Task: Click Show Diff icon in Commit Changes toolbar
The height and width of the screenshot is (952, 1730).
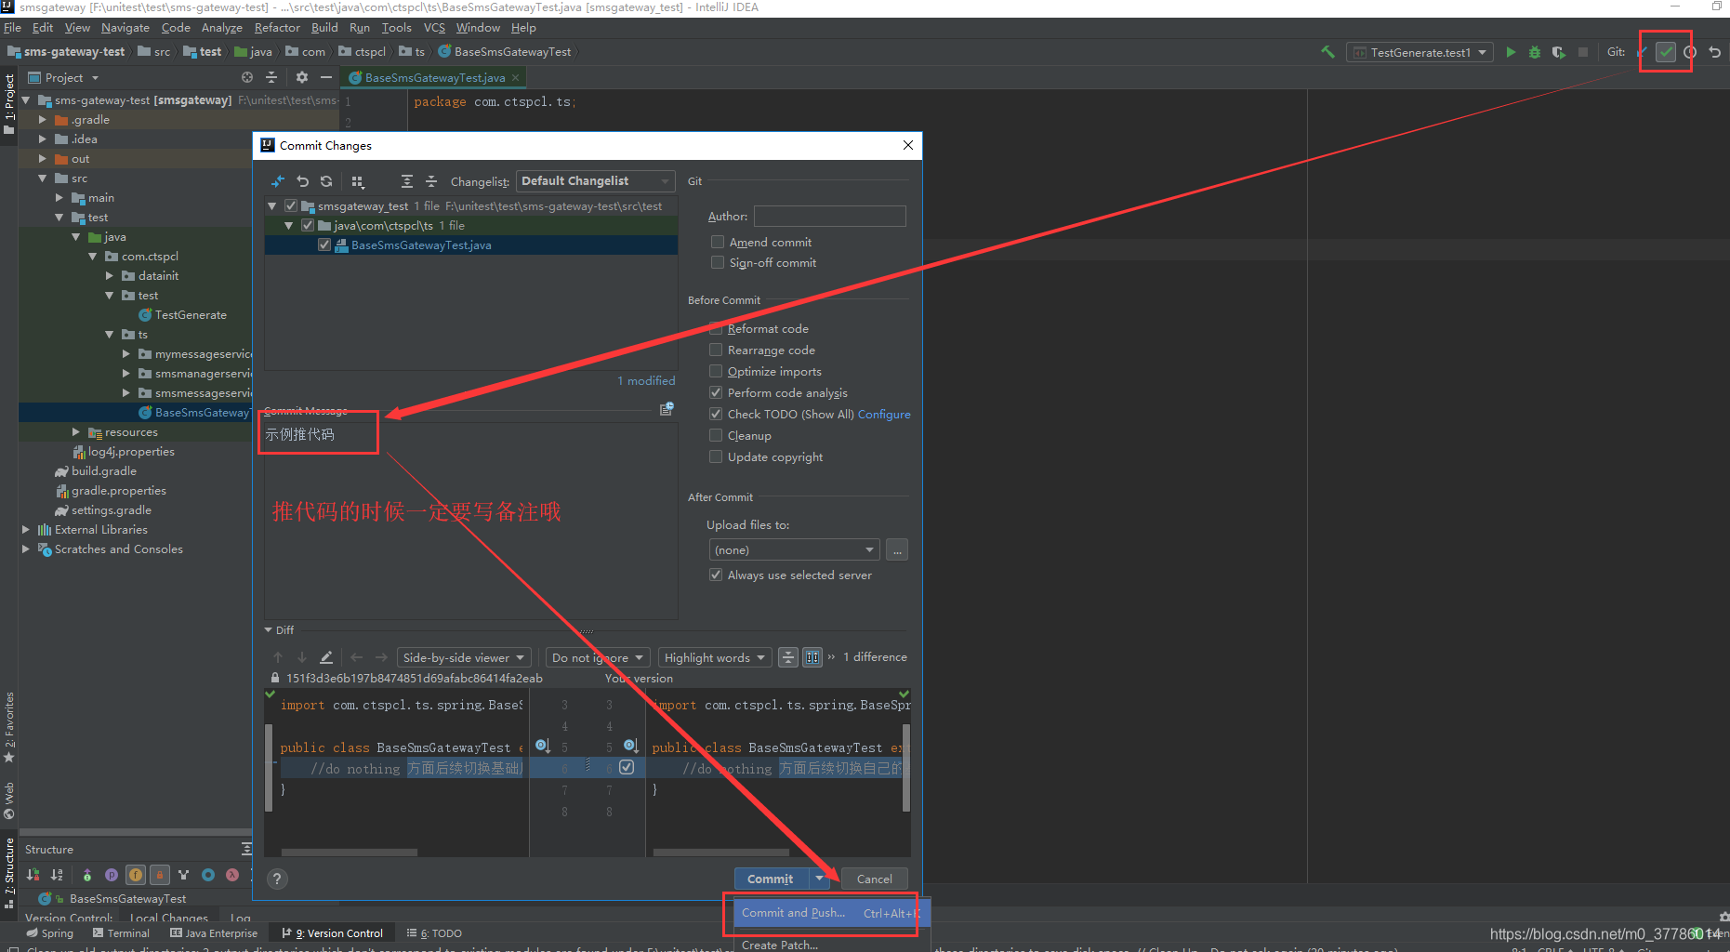Action: tap(278, 181)
